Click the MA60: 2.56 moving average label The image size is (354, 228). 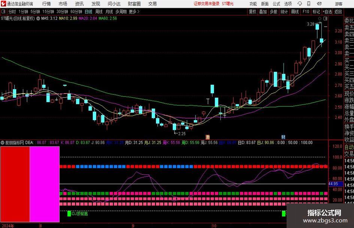pos(108,18)
